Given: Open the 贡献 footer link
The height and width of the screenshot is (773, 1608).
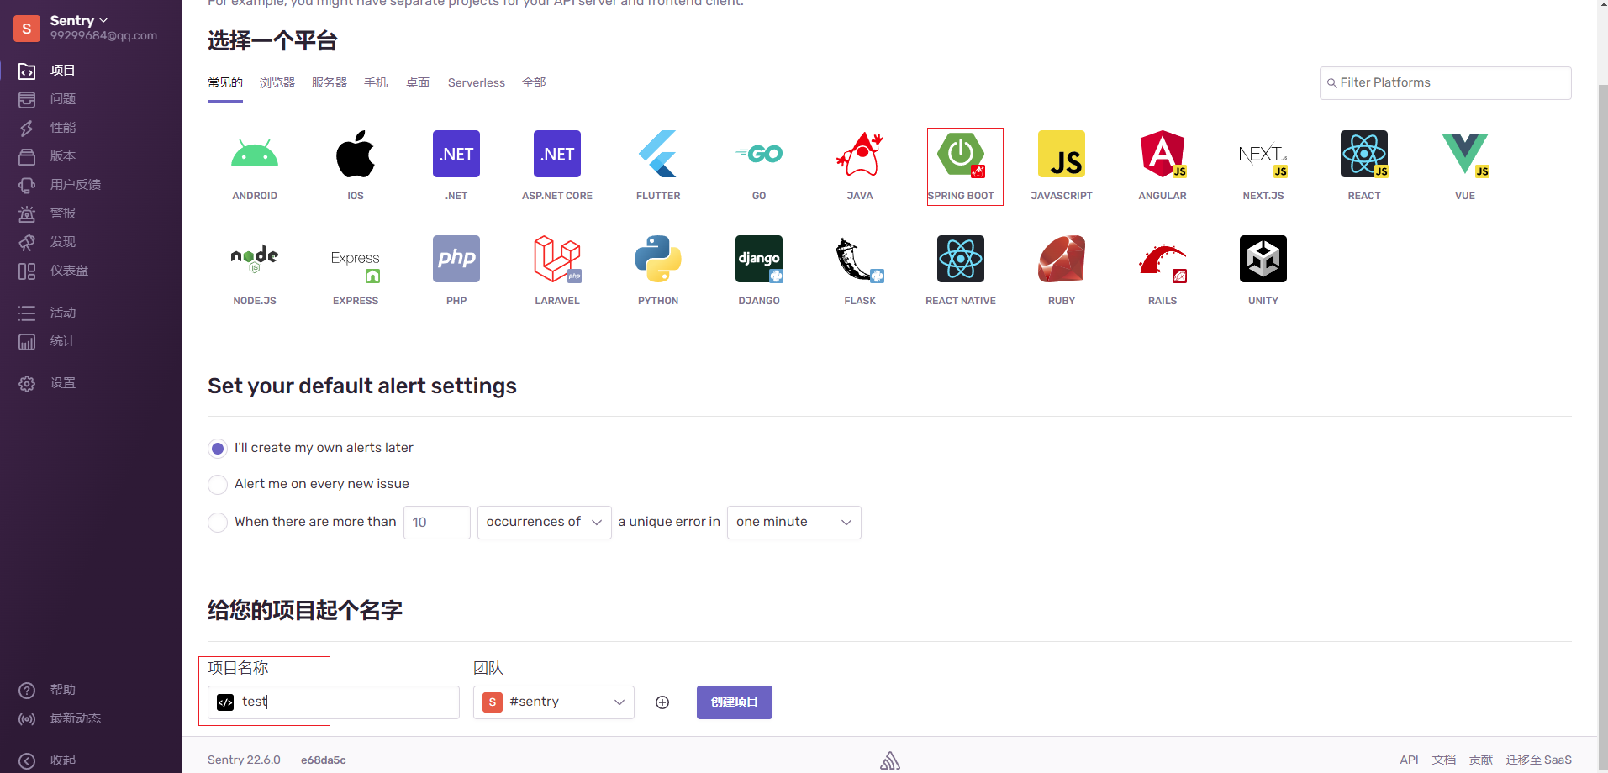Looking at the screenshot, I should click(x=1481, y=760).
